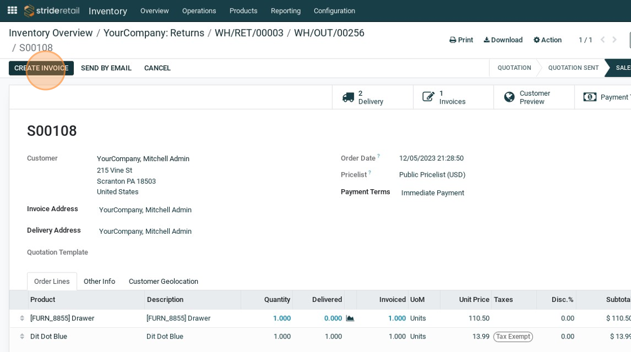Click the Payment money icon
Screen dimensions: 631x352
tap(589, 97)
